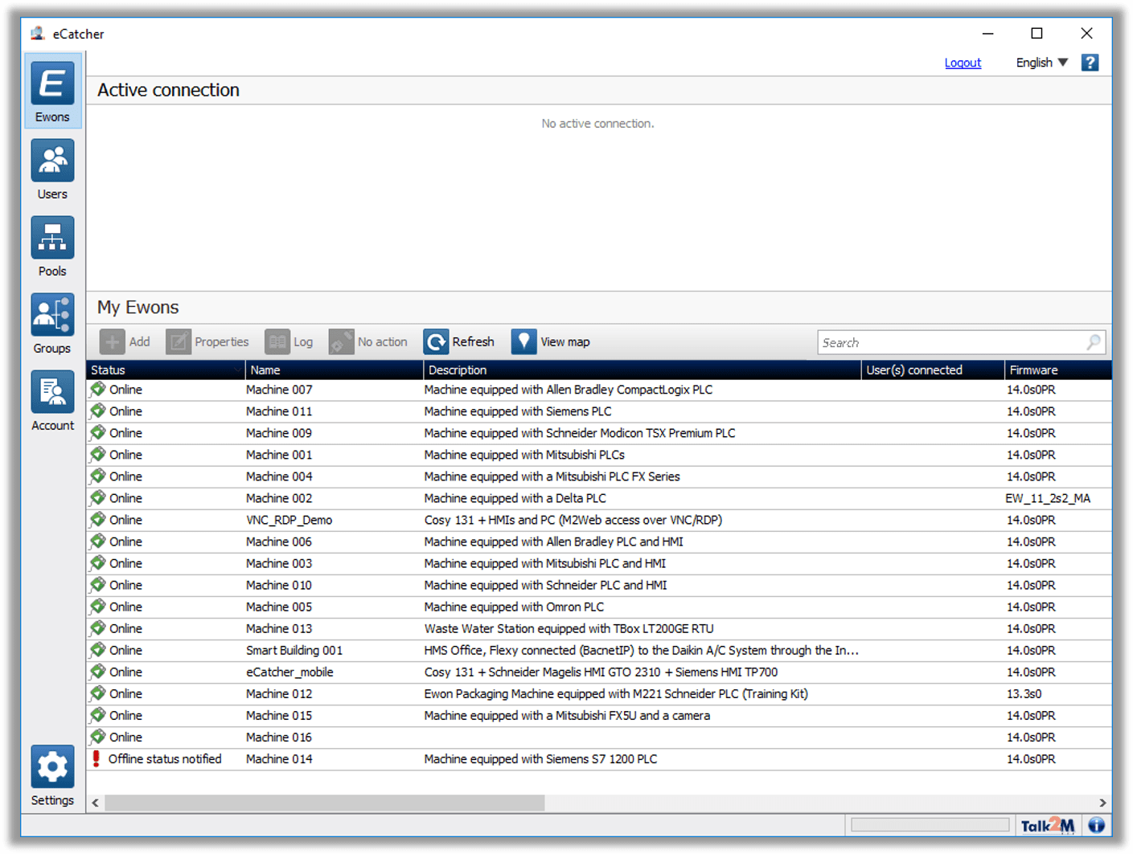Select the Machine 009 name cell
Viewport: 1133px width, 854px height.
[x=279, y=433]
